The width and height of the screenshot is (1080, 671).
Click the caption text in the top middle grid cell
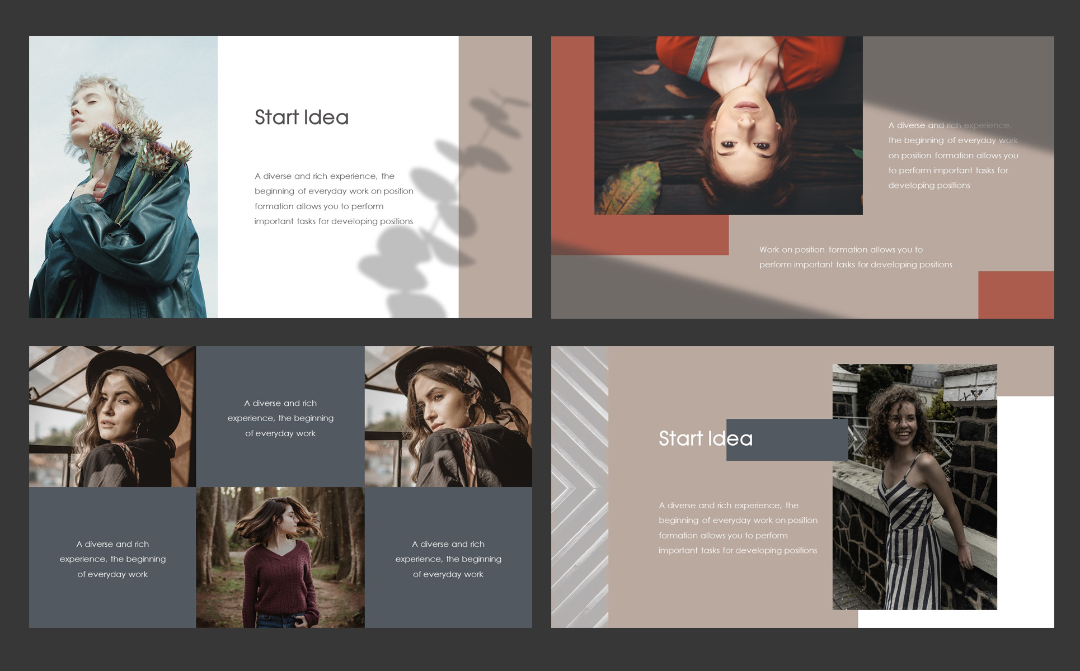280,418
